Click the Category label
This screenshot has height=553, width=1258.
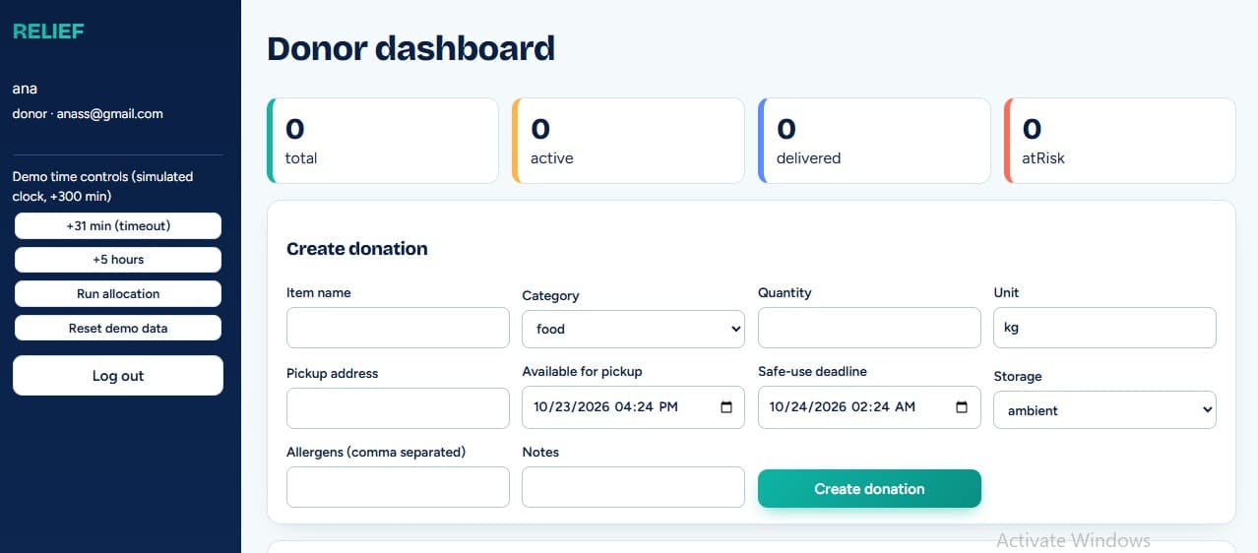(550, 295)
